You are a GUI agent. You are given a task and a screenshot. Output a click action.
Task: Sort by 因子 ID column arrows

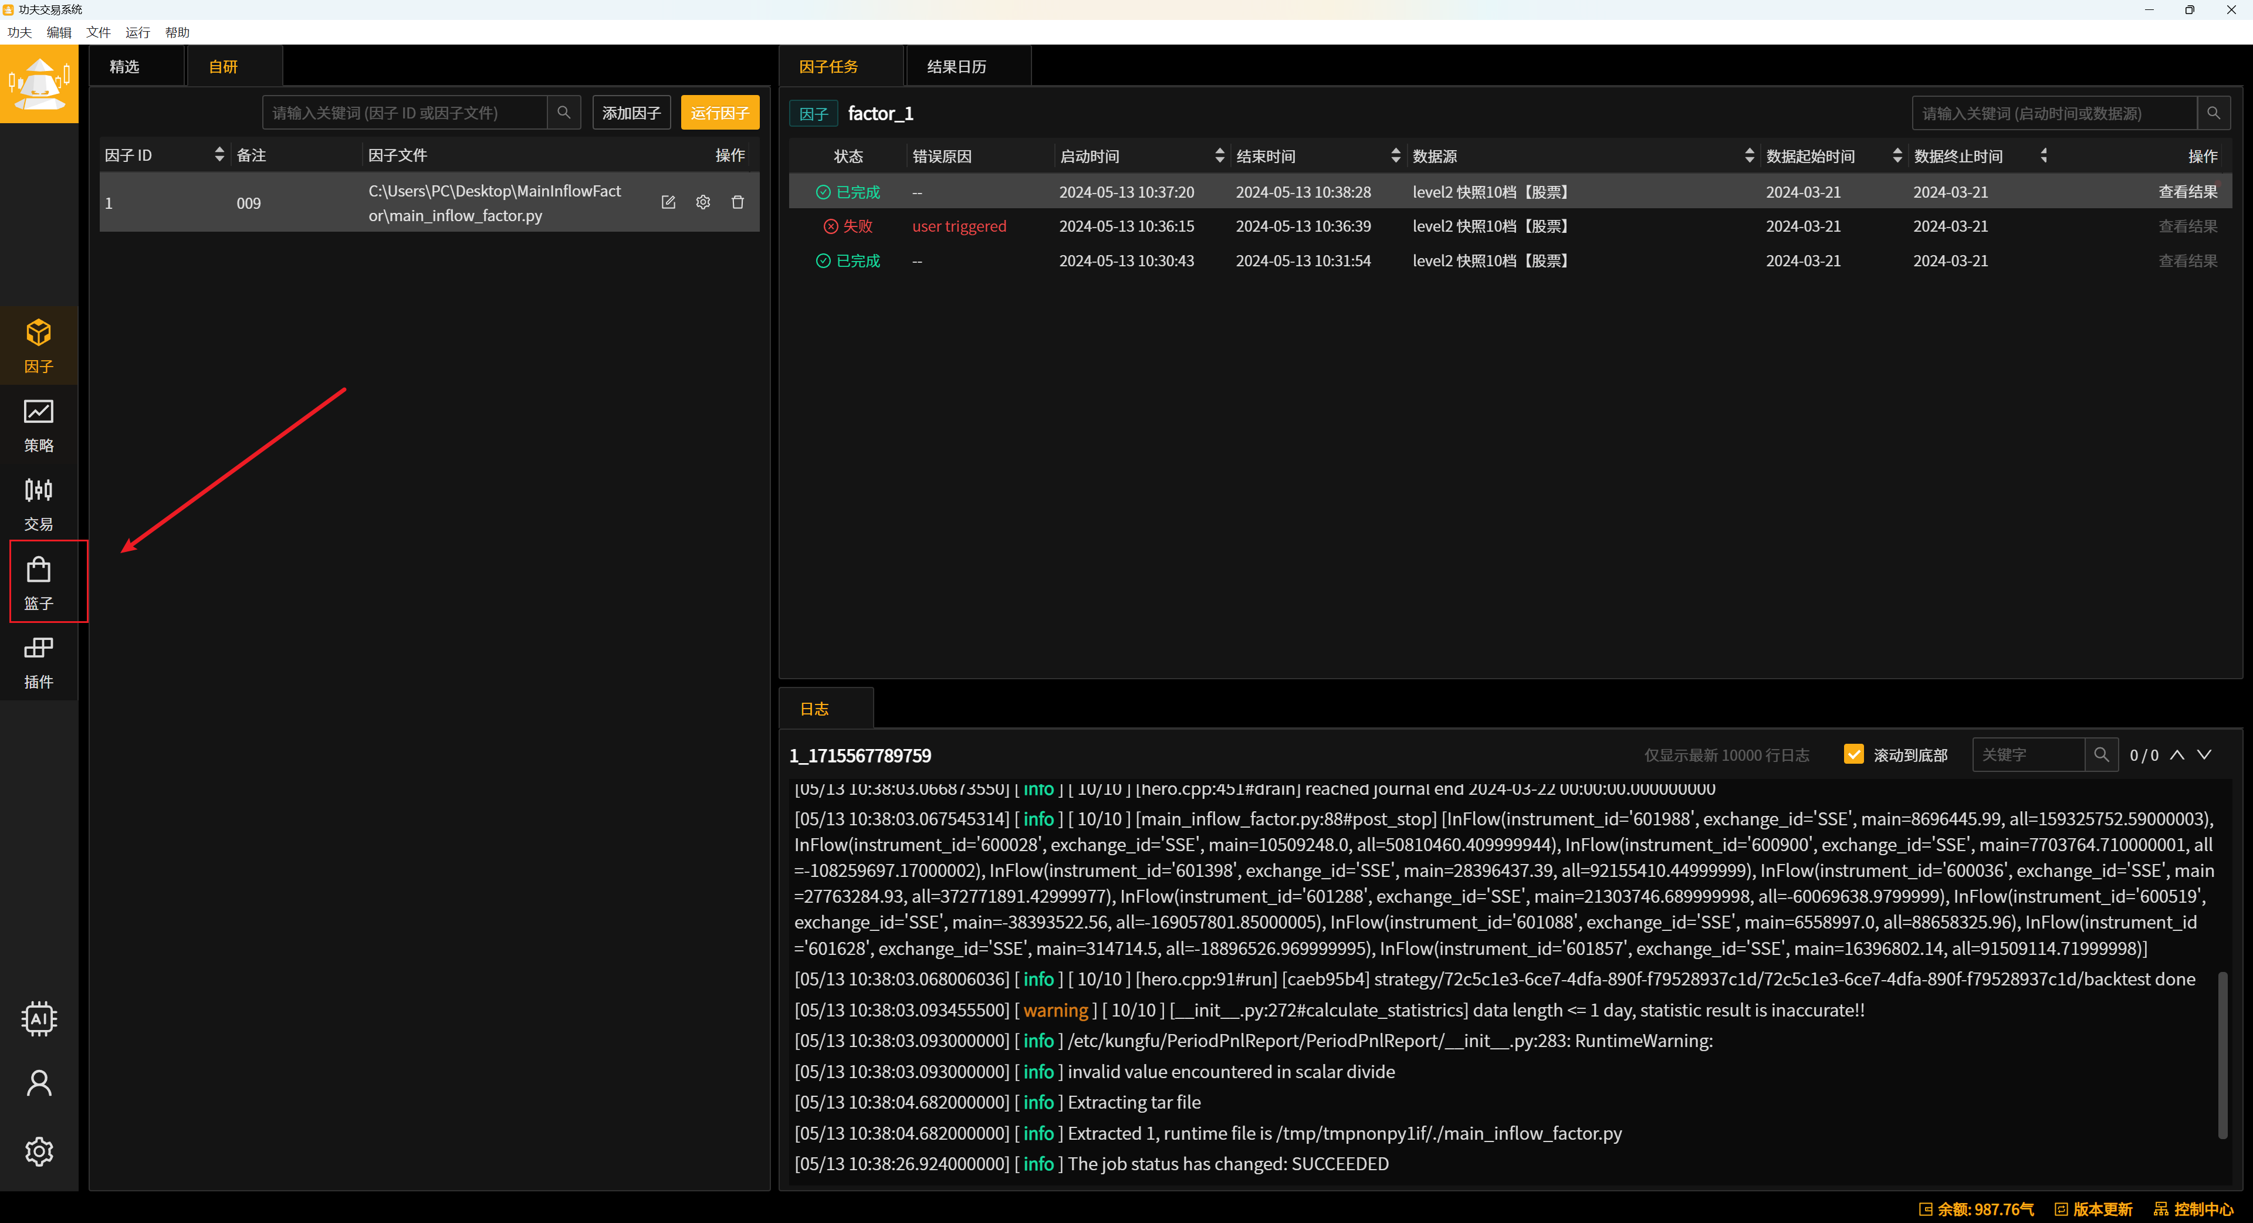click(x=219, y=155)
